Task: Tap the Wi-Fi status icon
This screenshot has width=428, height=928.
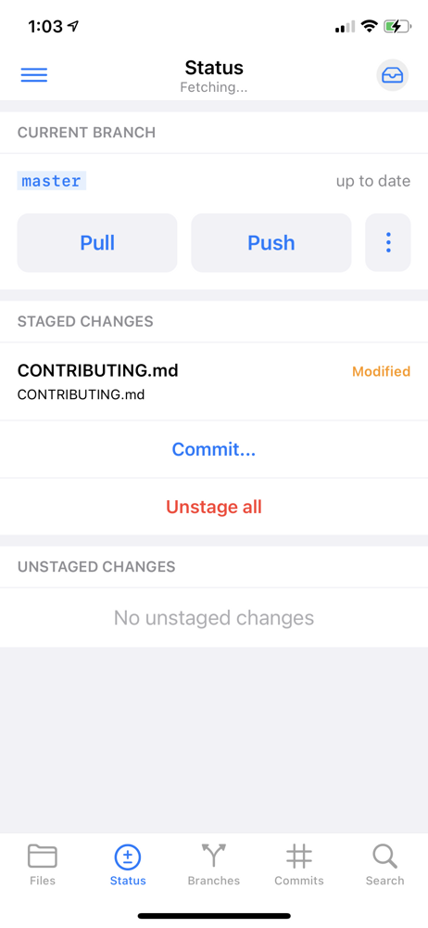Action: pyautogui.click(x=370, y=26)
